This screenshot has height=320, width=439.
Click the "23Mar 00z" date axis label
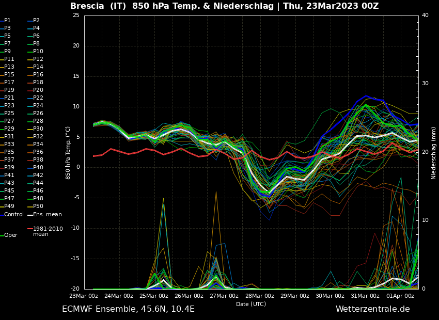[84, 296]
